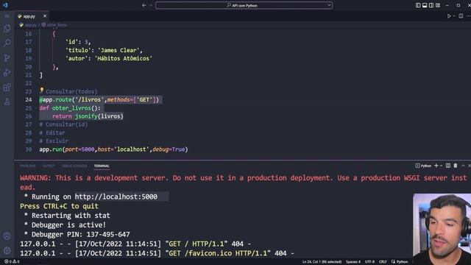Customize layout icon in title bar

point(438,5)
